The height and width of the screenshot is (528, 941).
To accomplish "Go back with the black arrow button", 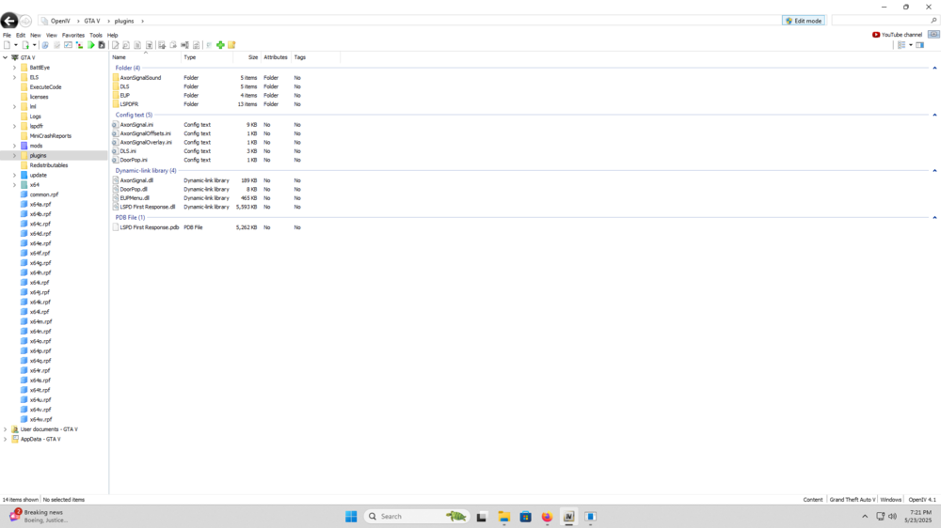I will pos(9,21).
